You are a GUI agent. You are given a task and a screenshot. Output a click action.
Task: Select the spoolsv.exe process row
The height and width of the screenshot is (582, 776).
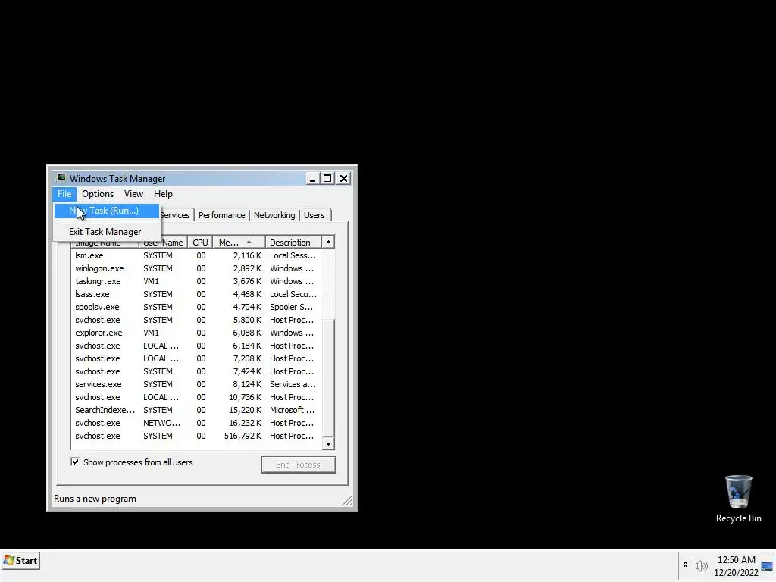pyautogui.click(x=196, y=307)
